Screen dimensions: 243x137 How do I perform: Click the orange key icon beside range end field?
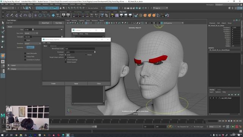[x=170, y=127]
